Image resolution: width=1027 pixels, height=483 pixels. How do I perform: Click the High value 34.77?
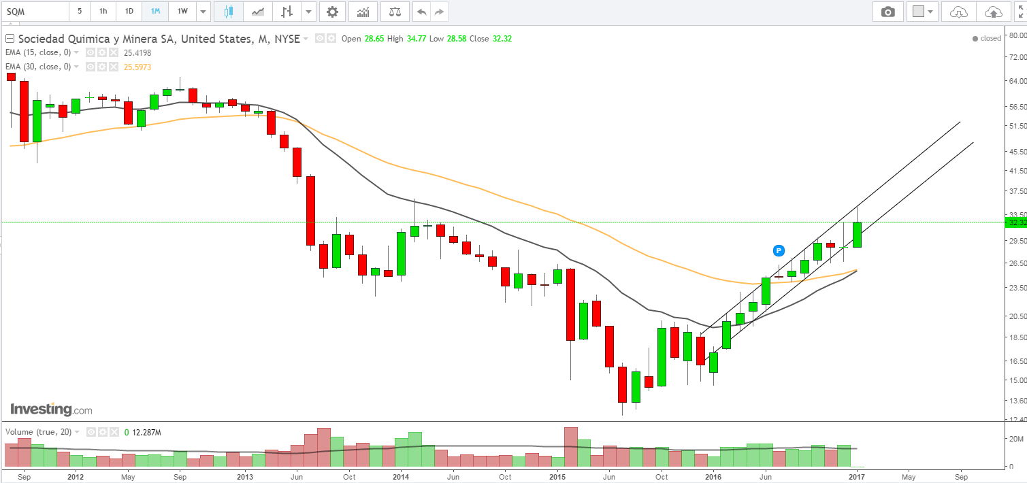pos(417,39)
